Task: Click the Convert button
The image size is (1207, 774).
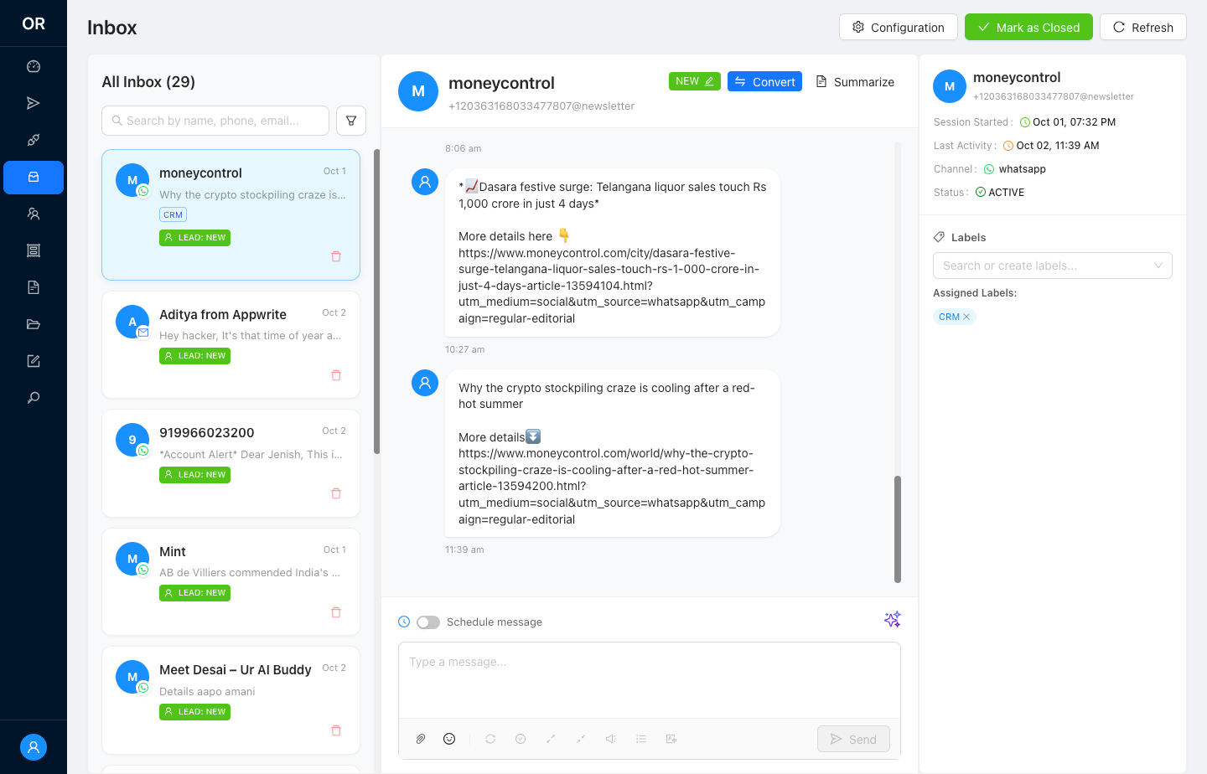Action: coord(764,82)
